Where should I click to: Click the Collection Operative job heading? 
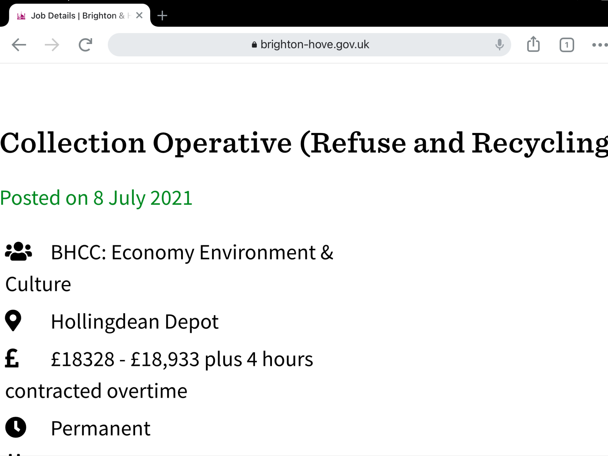(304, 143)
